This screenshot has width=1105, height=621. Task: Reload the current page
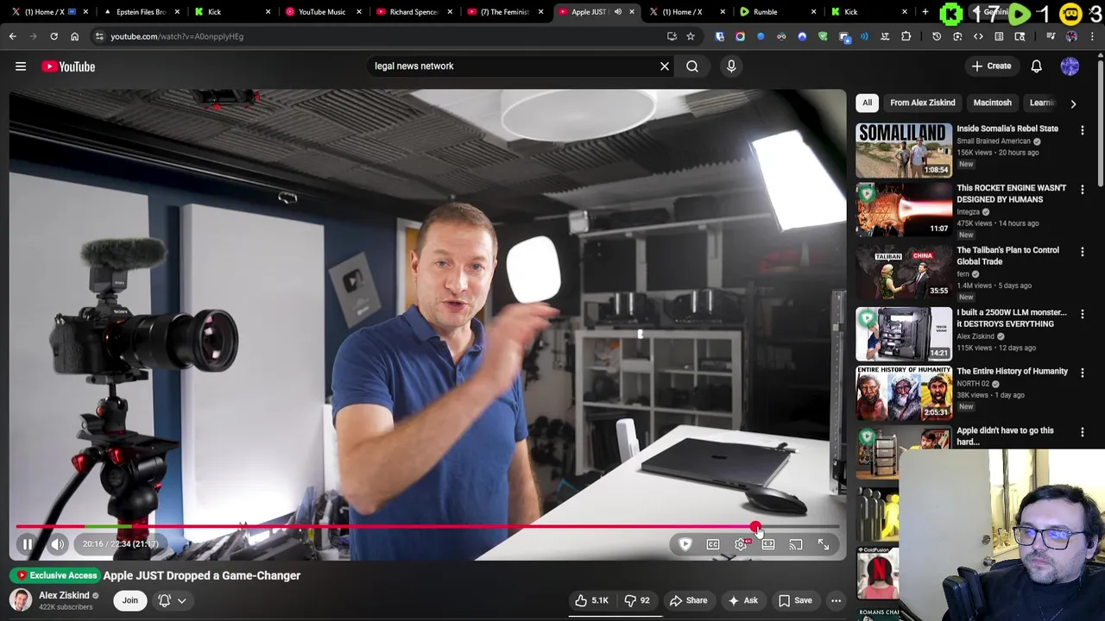pos(54,36)
